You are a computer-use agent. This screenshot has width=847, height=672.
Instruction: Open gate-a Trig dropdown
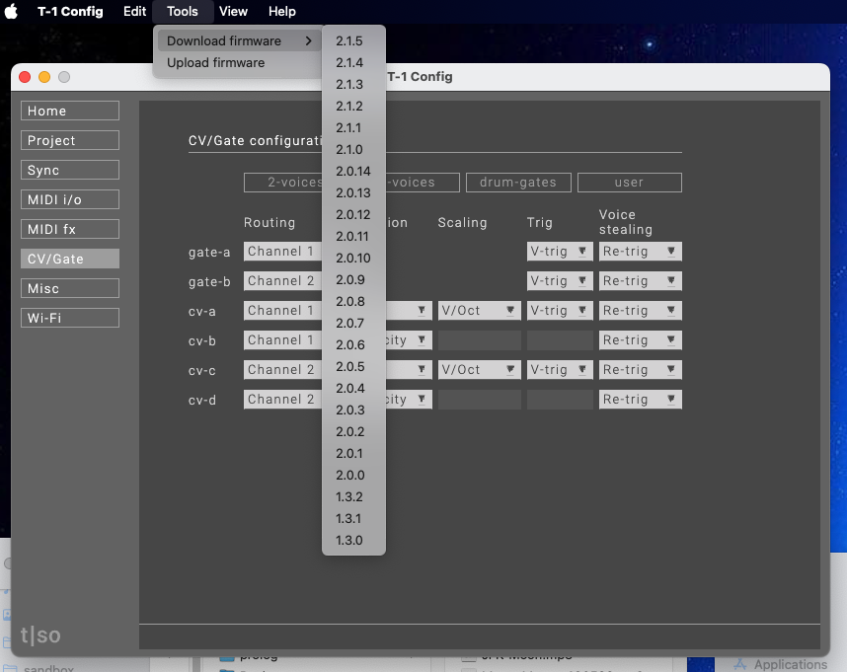(x=560, y=252)
